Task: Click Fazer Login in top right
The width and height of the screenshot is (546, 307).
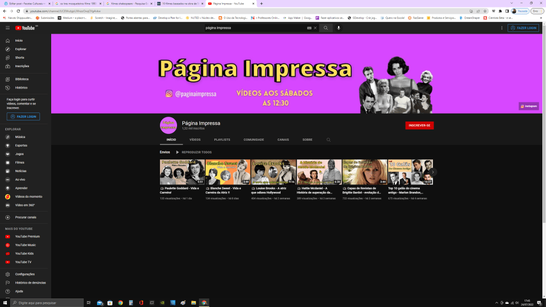Action: pos(523,28)
